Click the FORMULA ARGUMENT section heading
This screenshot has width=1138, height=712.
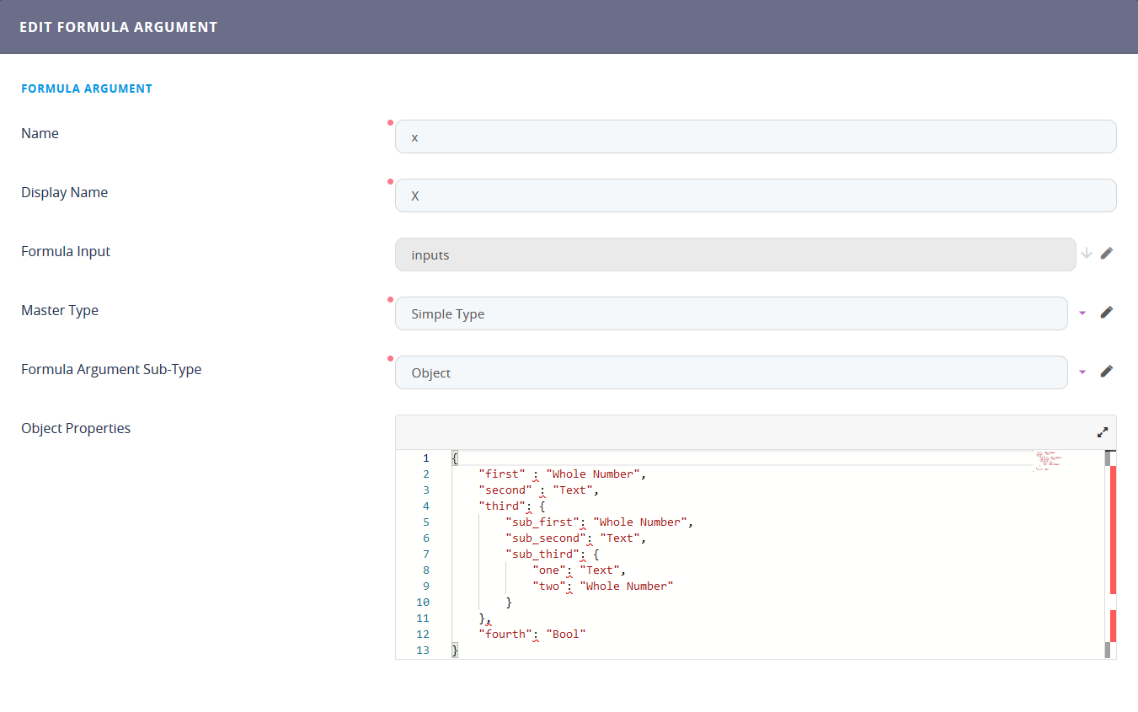[x=87, y=88]
